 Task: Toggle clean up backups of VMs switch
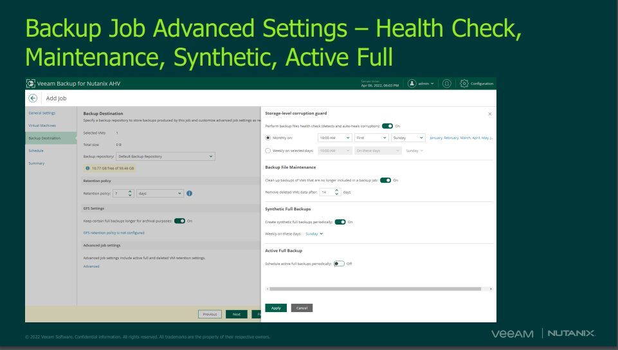click(385, 180)
